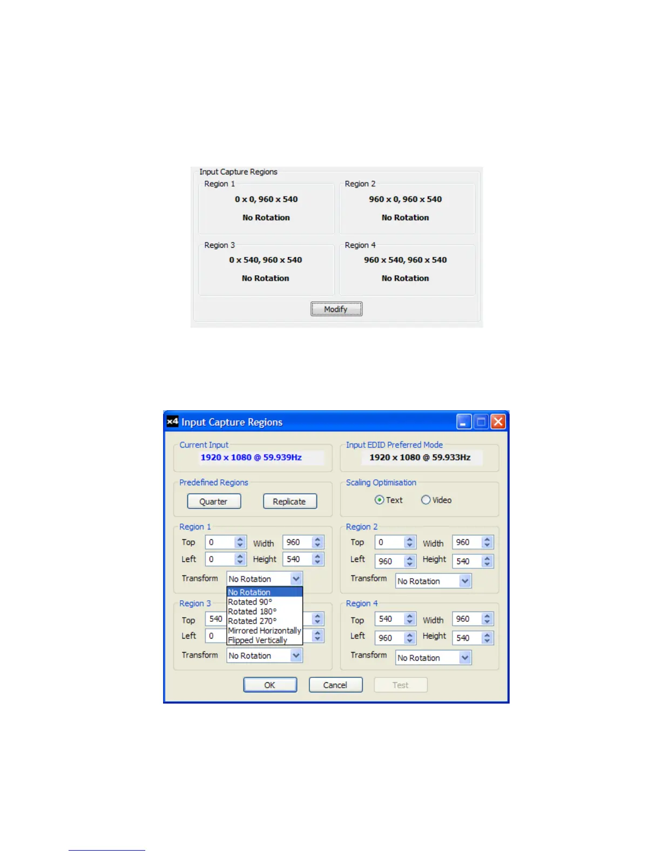The height and width of the screenshot is (855, 661).
Task: Adjust the Region 2 Width spinner arrows
Action: (487, 542)
